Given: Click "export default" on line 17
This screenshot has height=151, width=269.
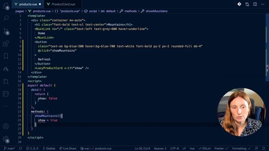Looking at the screenshot, I should pos(40,85).
